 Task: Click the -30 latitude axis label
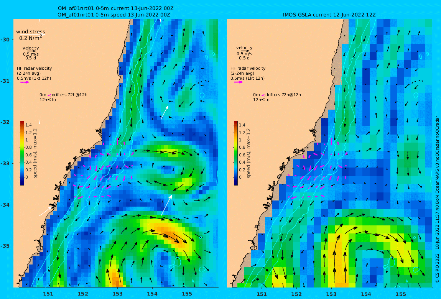pyautogui.click(x=5, y=39)
